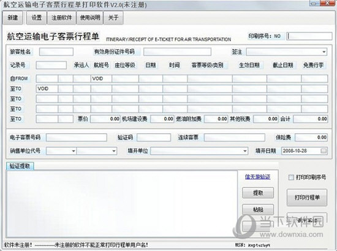Switch to the 验证提取 tab
This screenshot has width=337, height=251.
(20, 166)
